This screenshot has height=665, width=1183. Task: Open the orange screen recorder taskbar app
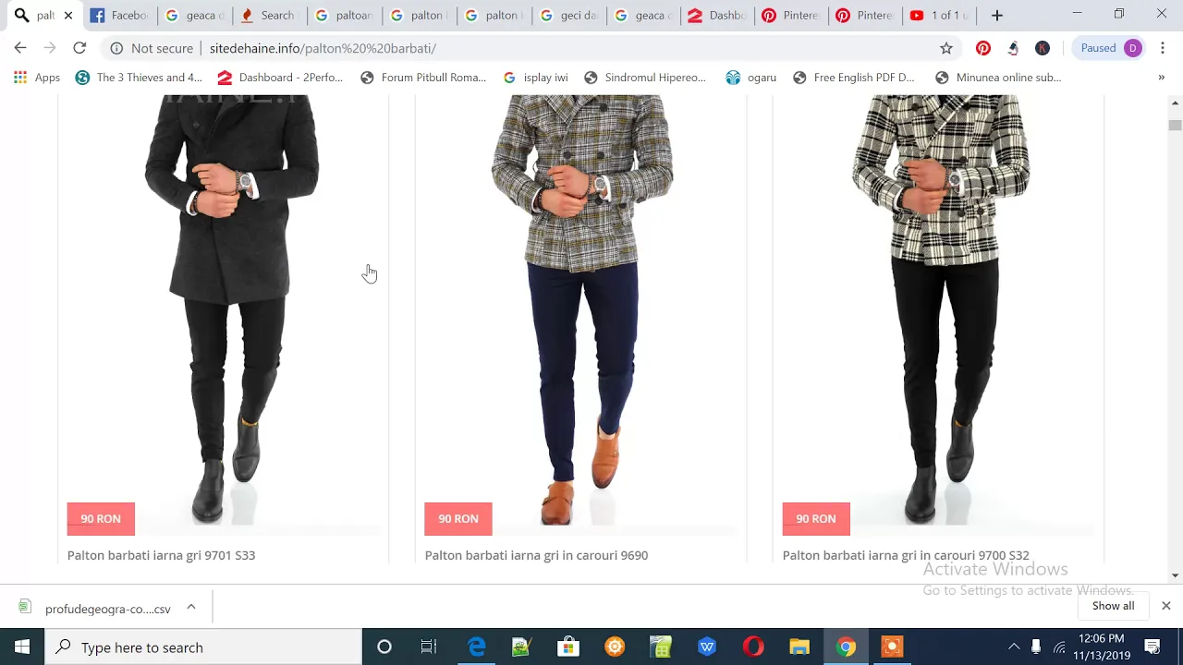point(892,647)
